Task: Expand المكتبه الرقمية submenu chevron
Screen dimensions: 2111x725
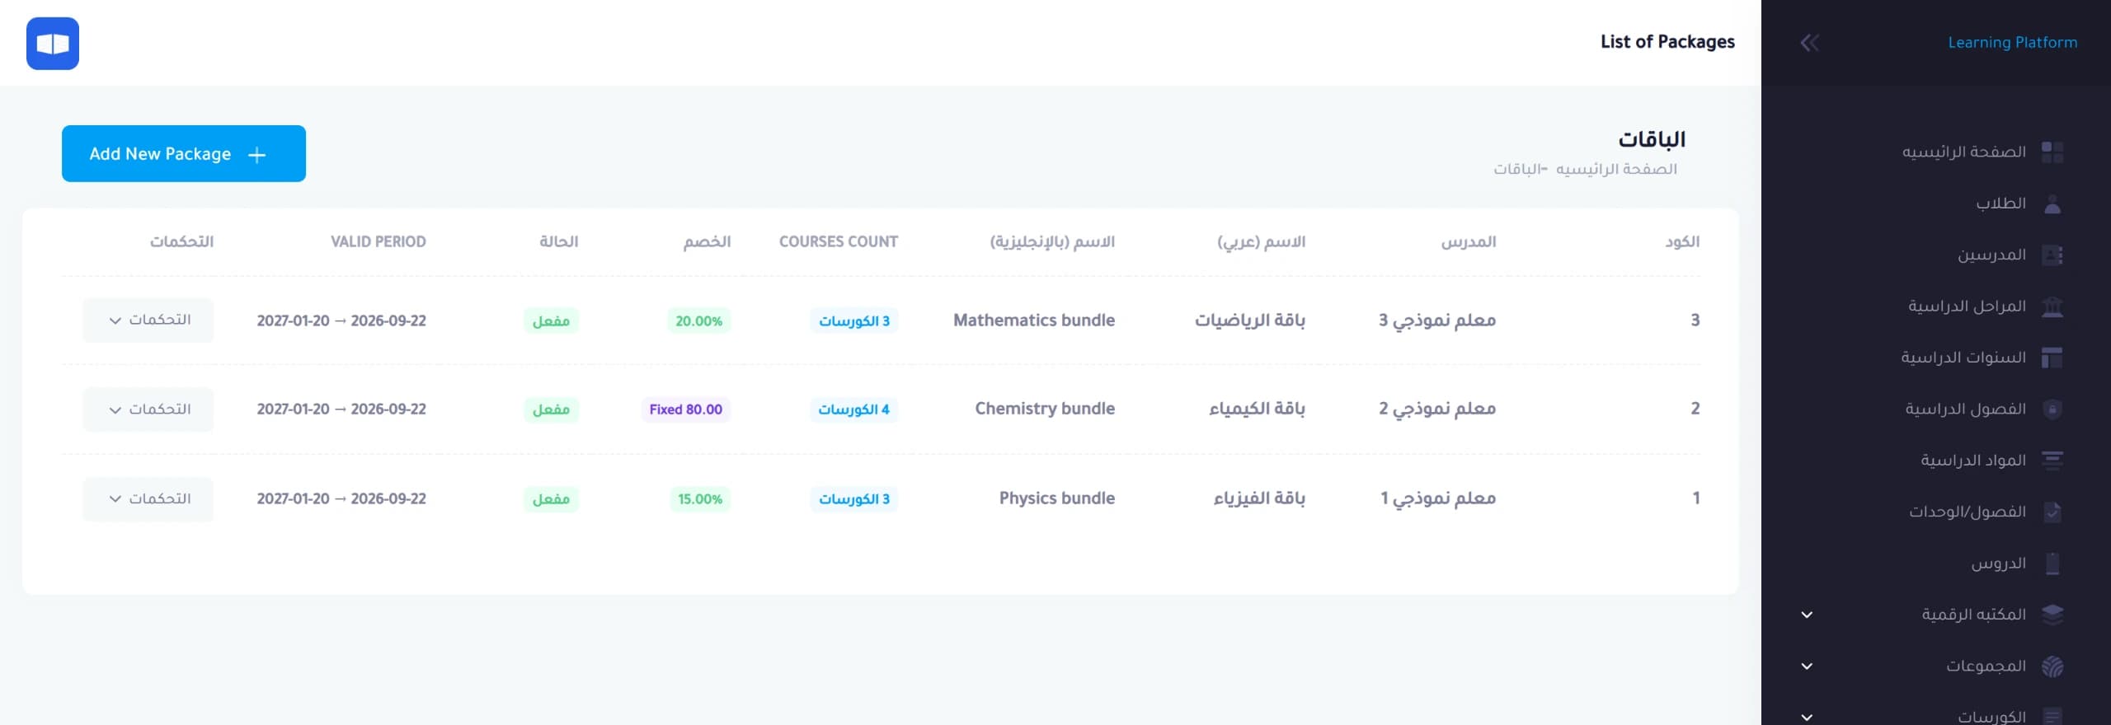Action: pos(1807,615)
